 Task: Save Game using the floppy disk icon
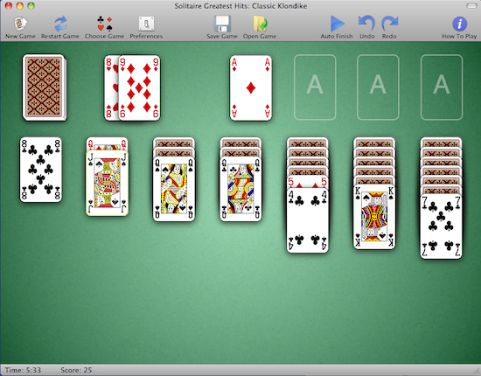point(222,24)
